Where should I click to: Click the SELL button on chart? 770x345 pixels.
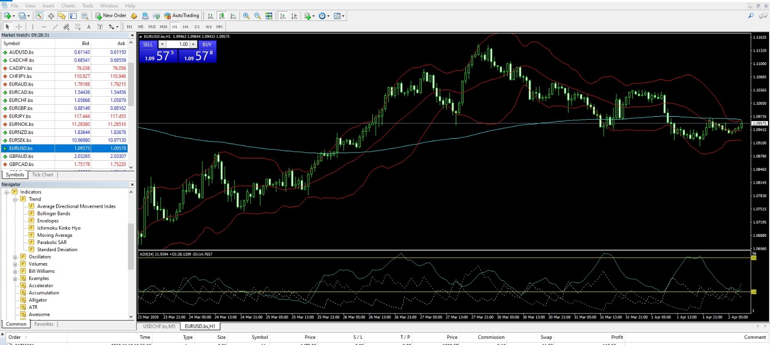tap(148, 45)
